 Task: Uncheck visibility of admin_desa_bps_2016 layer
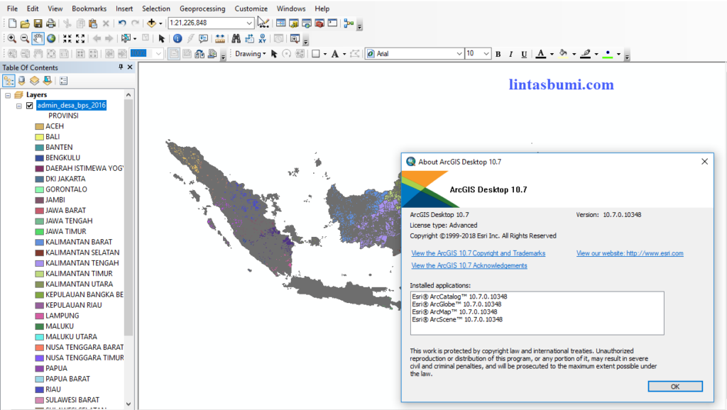(29, 106)
